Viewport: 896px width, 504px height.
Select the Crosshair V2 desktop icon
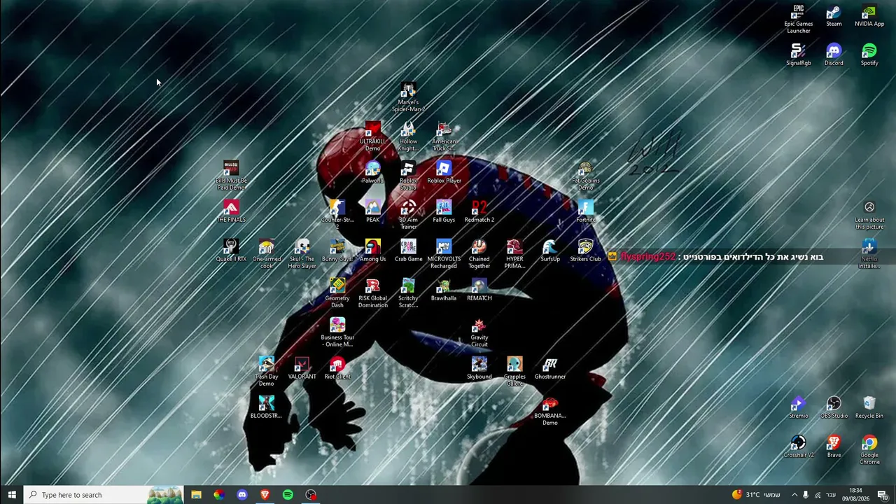pos(799,447)
